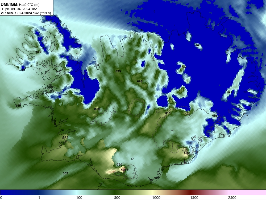Select the 698 map value
The height and width of the screenshot is (200, 266).
pos(140,81)
